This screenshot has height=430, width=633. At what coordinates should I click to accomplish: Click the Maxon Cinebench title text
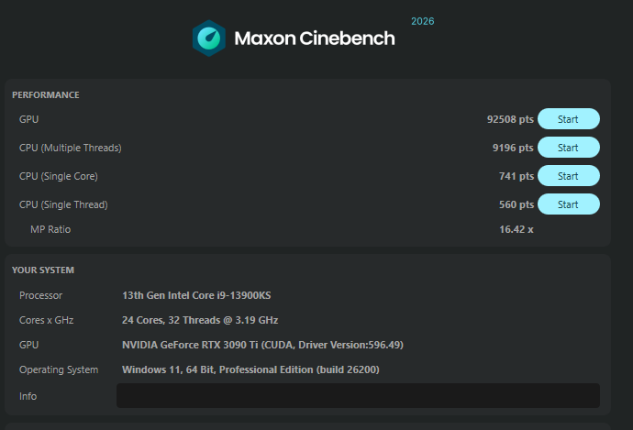pos(315,39)
